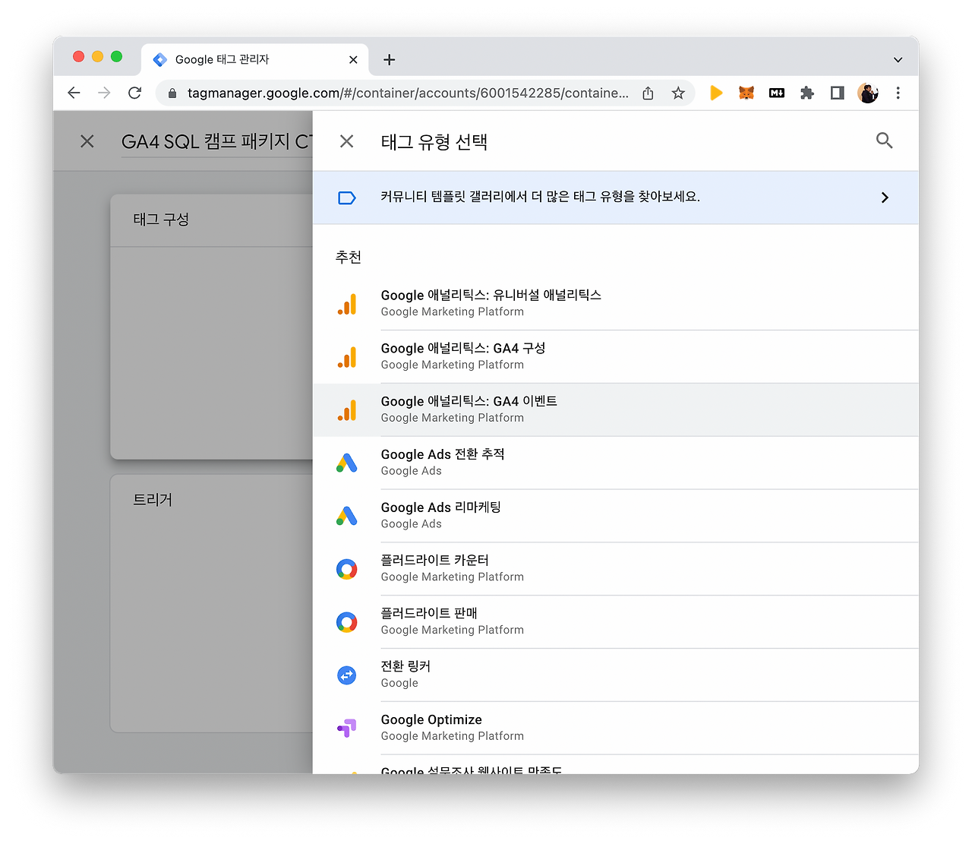Close the tag type selection panel
Screen dimensions: 972x844
click(x=346, y=141)
